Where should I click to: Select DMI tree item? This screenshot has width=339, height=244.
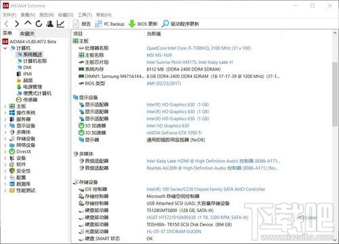click(24, 68)
